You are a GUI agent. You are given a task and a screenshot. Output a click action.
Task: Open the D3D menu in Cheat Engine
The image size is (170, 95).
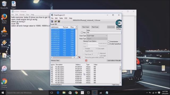click(66, 18)
